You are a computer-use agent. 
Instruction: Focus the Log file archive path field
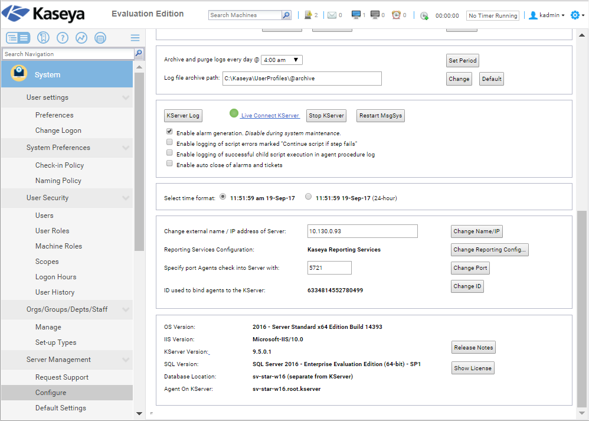pos(302,79)
